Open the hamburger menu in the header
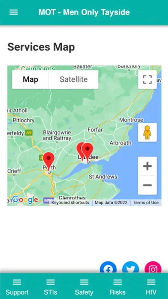Viewport: 168px width, 299px height. click(x=14, y=12)
